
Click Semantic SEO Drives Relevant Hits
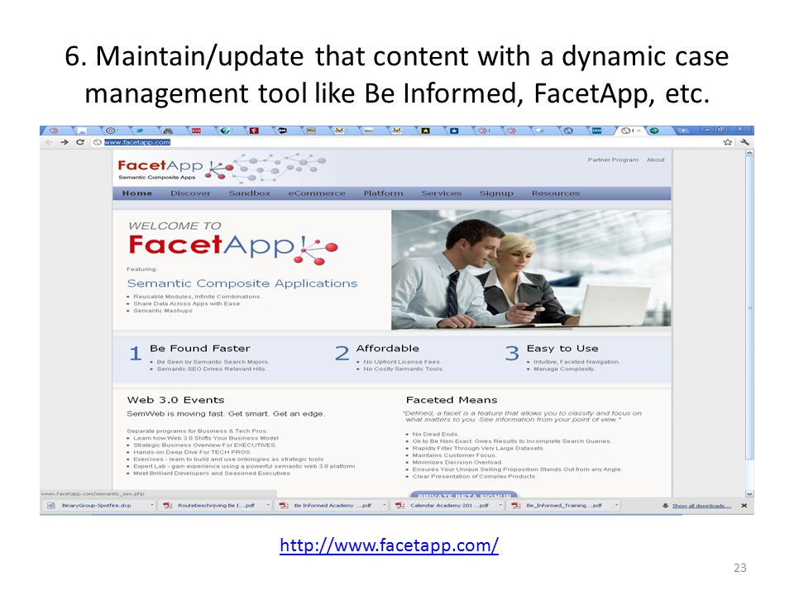click(211, 369)
